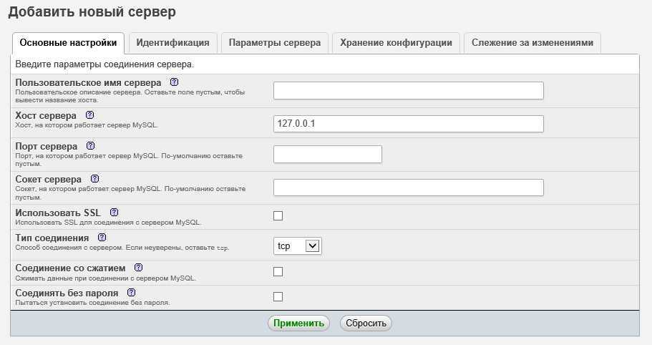Enable the Использовать SSL checkbox
This screenshot has width=652, height=345.
click(278, 215)
